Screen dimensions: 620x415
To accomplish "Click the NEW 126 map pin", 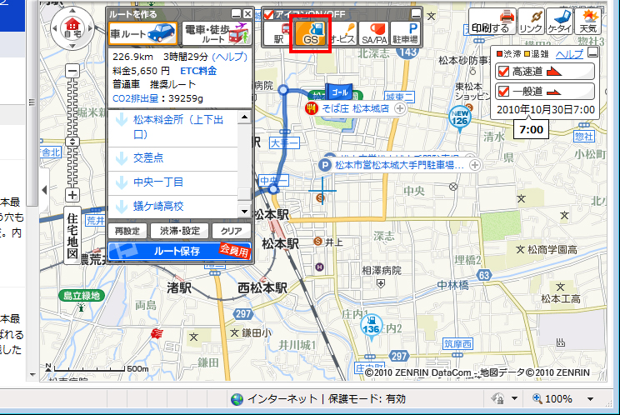I will [x=460, y=117].
